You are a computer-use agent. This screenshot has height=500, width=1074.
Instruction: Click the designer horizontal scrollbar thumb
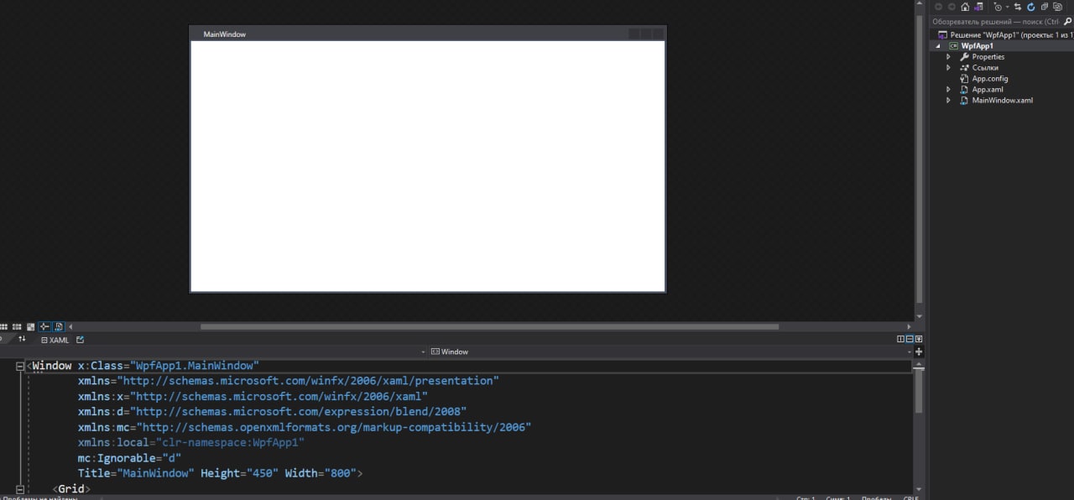coord(489,327)
